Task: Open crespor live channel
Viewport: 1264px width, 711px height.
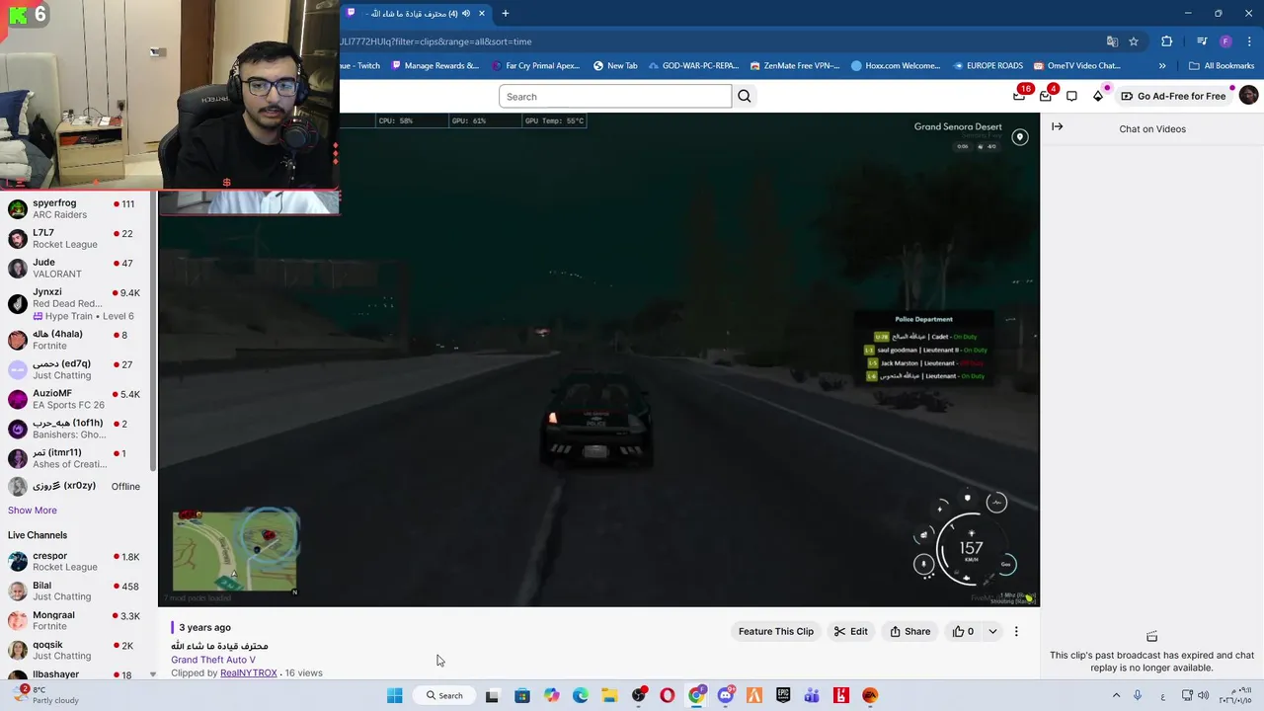Action: [x=77, y=561]
